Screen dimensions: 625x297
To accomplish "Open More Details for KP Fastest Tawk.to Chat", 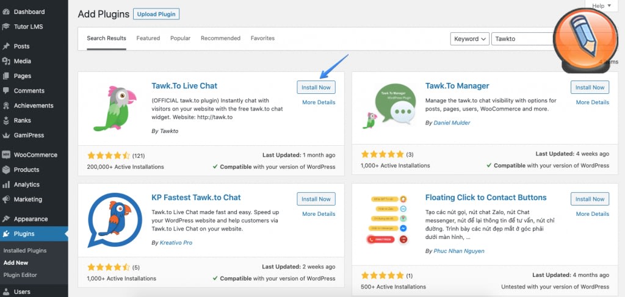I will pyautogui.click(x=319, y=214).
